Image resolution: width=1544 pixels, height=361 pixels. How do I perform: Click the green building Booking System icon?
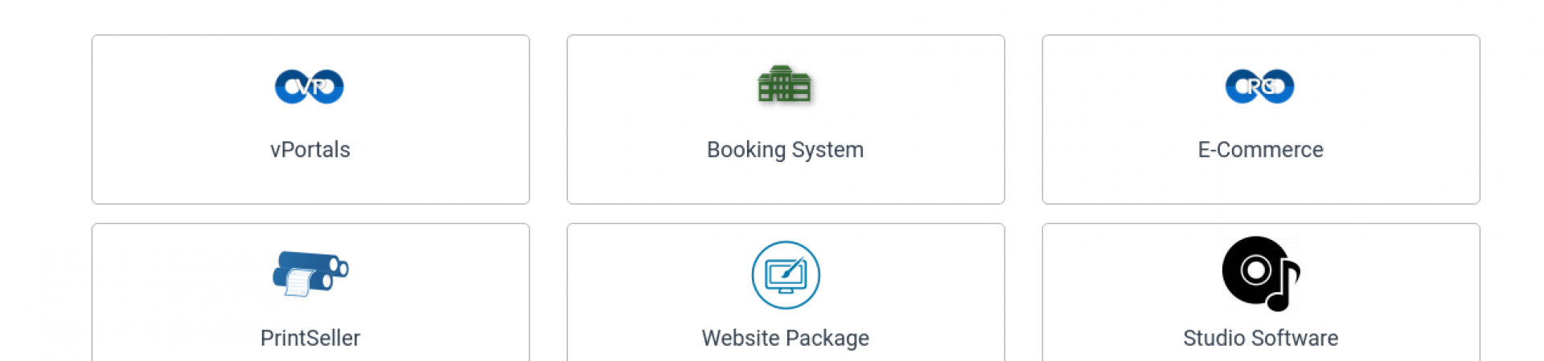tap(785, 84)
